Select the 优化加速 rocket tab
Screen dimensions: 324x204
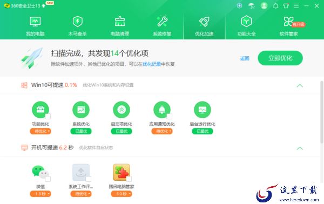204,26
